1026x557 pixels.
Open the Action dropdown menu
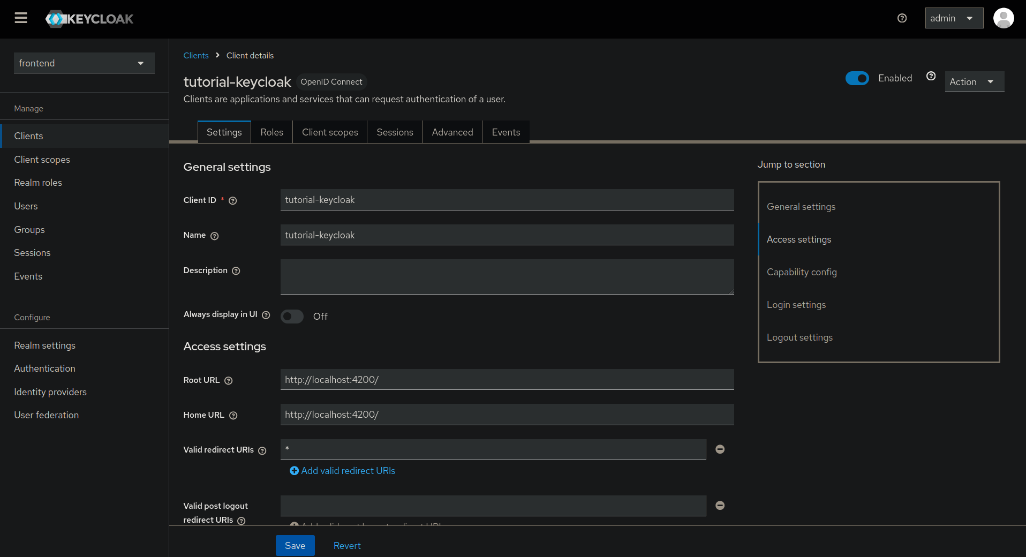[x=974, y=82]
